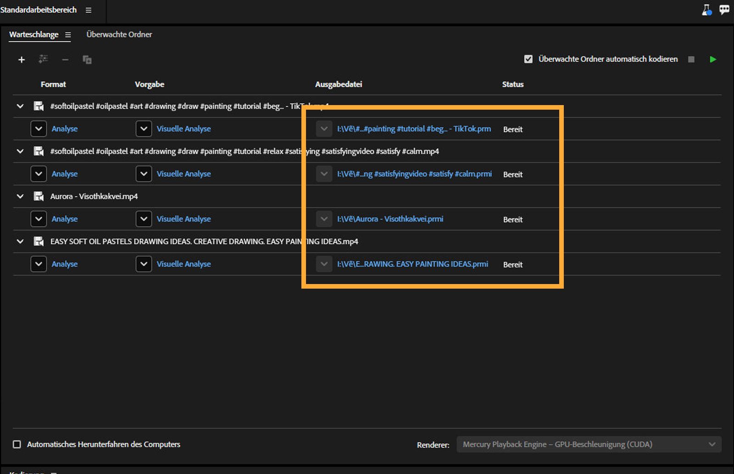Start the queue with the green play button
Image resolution: width=734 pixels, height=474 pixels.
[712, 59]
